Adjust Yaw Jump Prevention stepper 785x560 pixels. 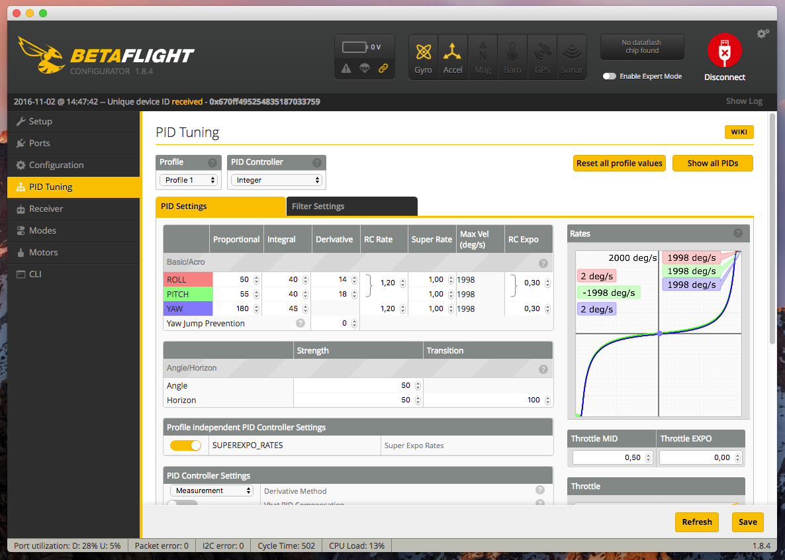coord(355,323)
